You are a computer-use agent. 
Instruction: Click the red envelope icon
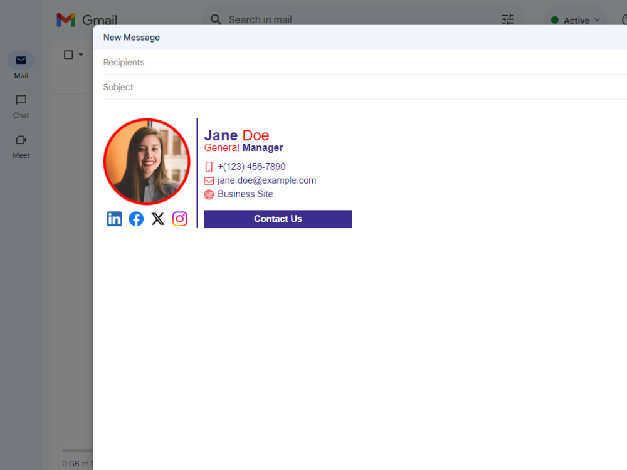click(209, 181)
